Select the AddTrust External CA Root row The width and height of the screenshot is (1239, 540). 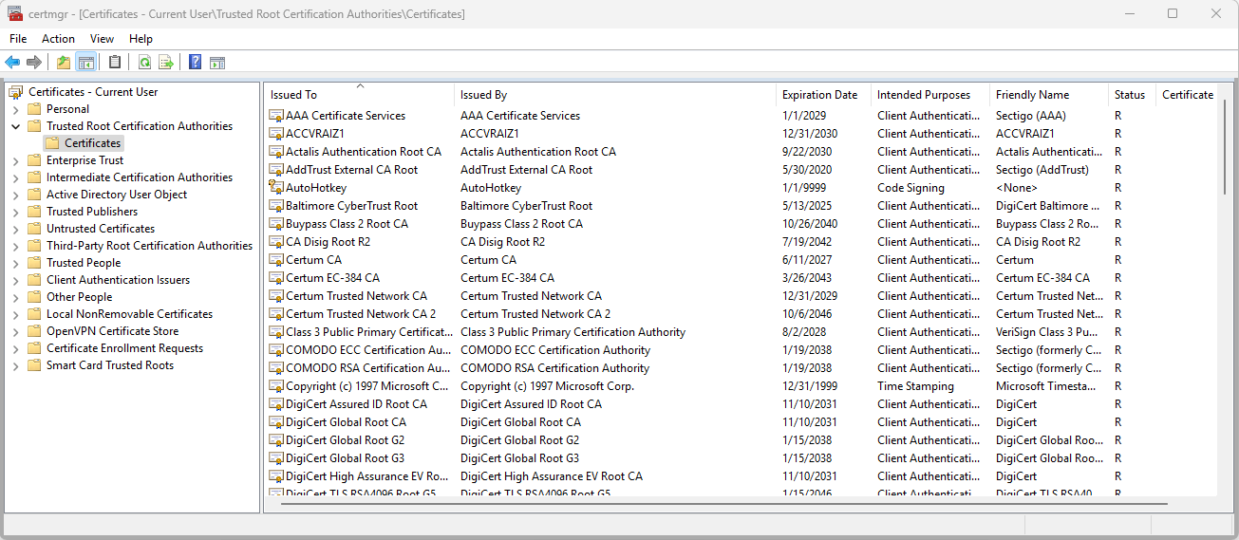click(741, 170)
